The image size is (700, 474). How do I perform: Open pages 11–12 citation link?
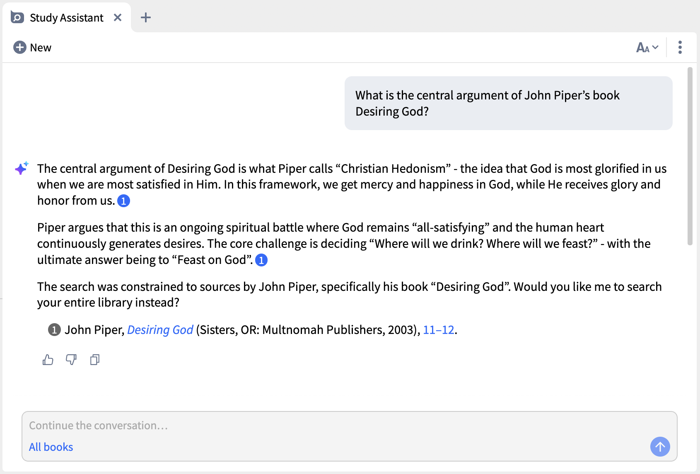point(439,330)
